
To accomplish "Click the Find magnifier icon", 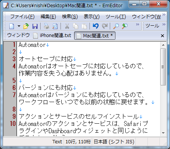I will tap(116, 26).
